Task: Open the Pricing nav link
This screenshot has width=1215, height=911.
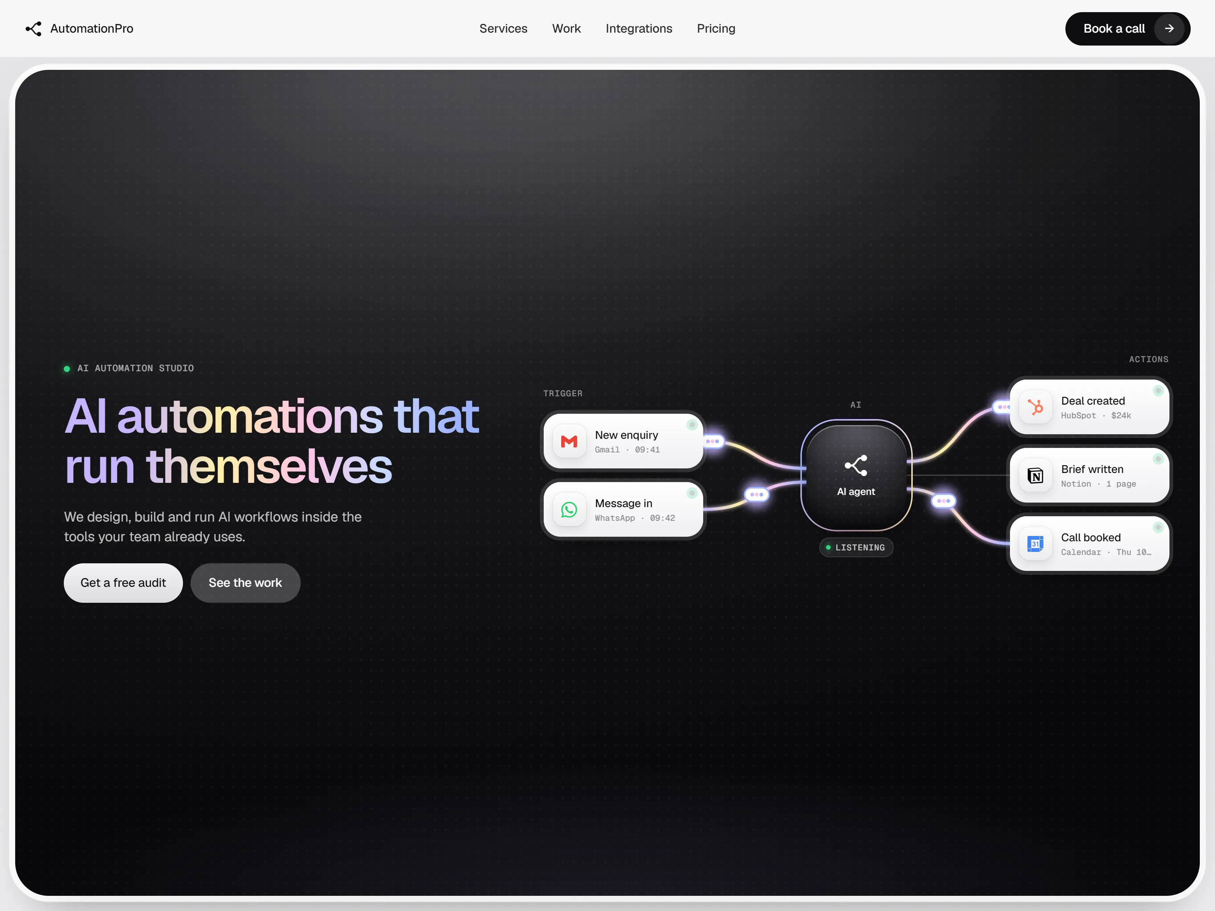Action: [716, 28]
